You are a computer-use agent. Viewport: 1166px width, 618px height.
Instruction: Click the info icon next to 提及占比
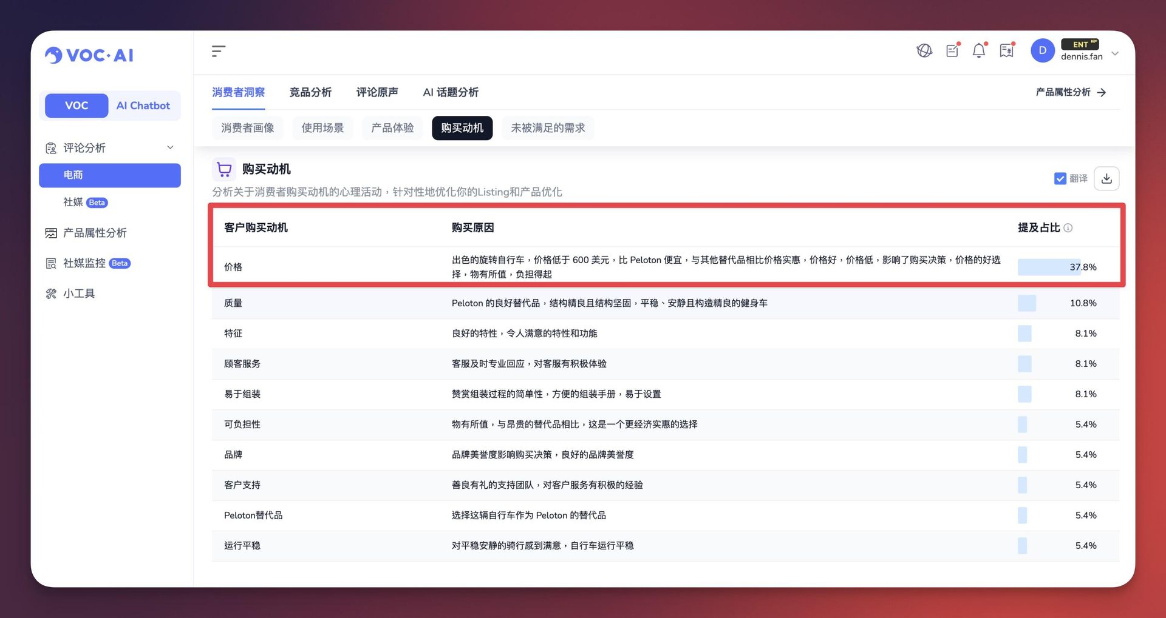pos(1068,228)
